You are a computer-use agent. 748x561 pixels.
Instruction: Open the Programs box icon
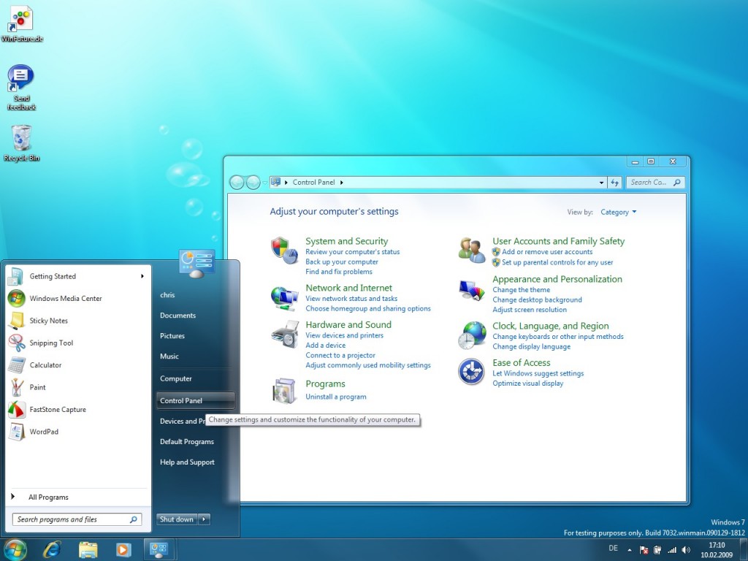click(285, 391)
